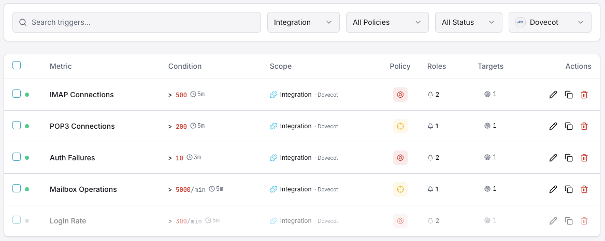Click the red policy icon for IMAP Connections

click(400, 95)
